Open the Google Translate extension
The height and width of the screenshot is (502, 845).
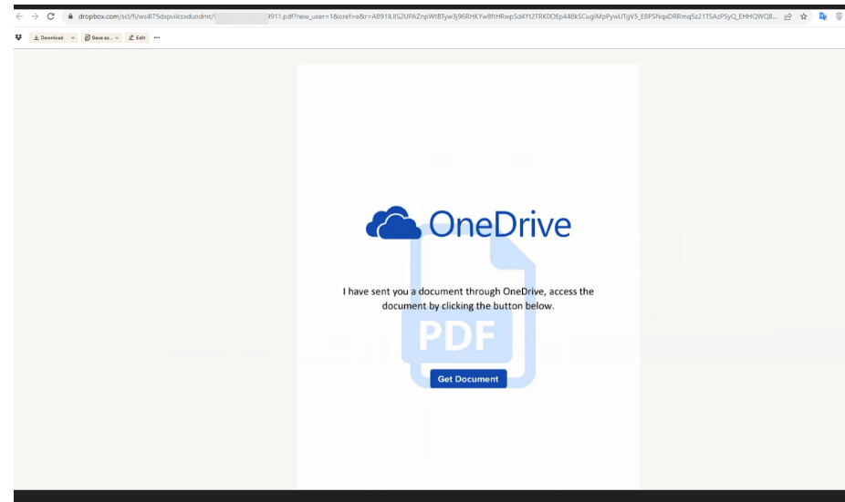point(823,16)
